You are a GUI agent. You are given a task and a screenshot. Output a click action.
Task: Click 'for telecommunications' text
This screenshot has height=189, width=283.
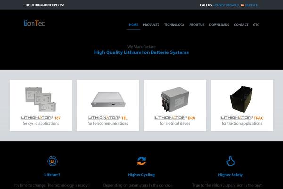pyautogui.click(x=108, y=123)
